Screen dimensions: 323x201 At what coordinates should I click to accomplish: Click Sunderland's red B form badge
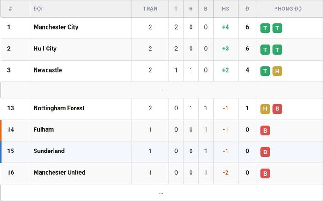[x=265, y=152]
